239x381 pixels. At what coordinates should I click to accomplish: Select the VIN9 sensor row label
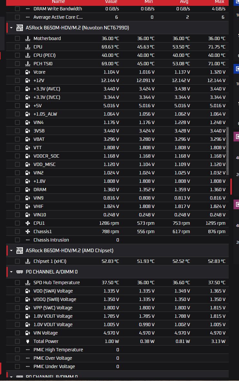click(x=39, y=198)
